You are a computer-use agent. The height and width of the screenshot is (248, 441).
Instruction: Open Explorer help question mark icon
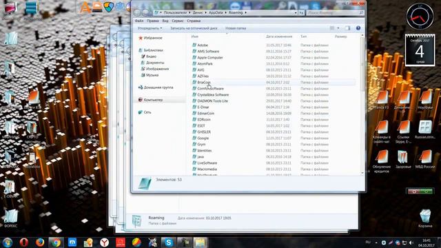pos(358,28)
